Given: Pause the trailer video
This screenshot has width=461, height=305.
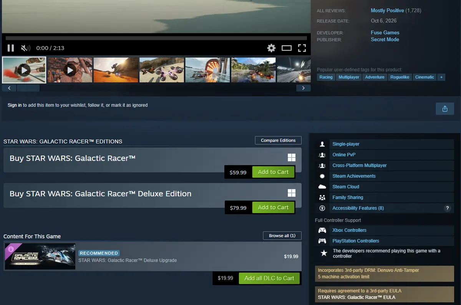Looking at the screenshot, I should [11, 48].
